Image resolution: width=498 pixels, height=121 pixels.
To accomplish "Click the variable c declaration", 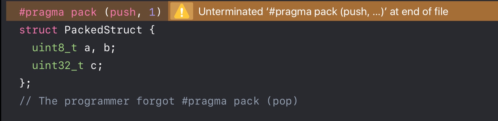I will 94,66.
